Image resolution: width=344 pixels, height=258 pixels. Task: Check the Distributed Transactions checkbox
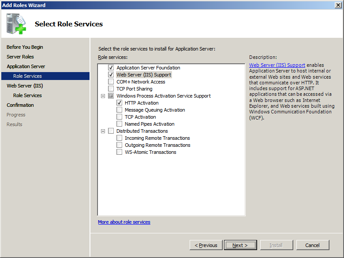click(x=111, y=131)
